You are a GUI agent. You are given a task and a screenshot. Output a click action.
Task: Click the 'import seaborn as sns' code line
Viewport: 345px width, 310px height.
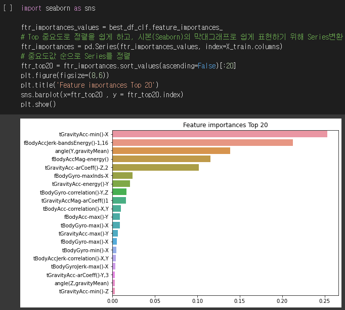[58, 9]
